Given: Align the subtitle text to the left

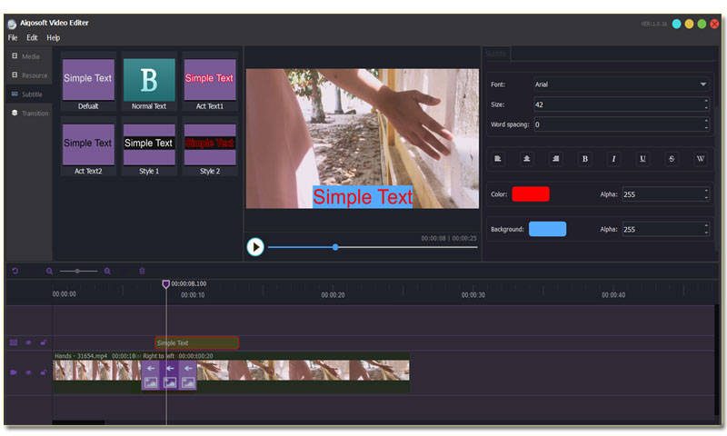Looking at the screenshot, I should coord(498,159).
